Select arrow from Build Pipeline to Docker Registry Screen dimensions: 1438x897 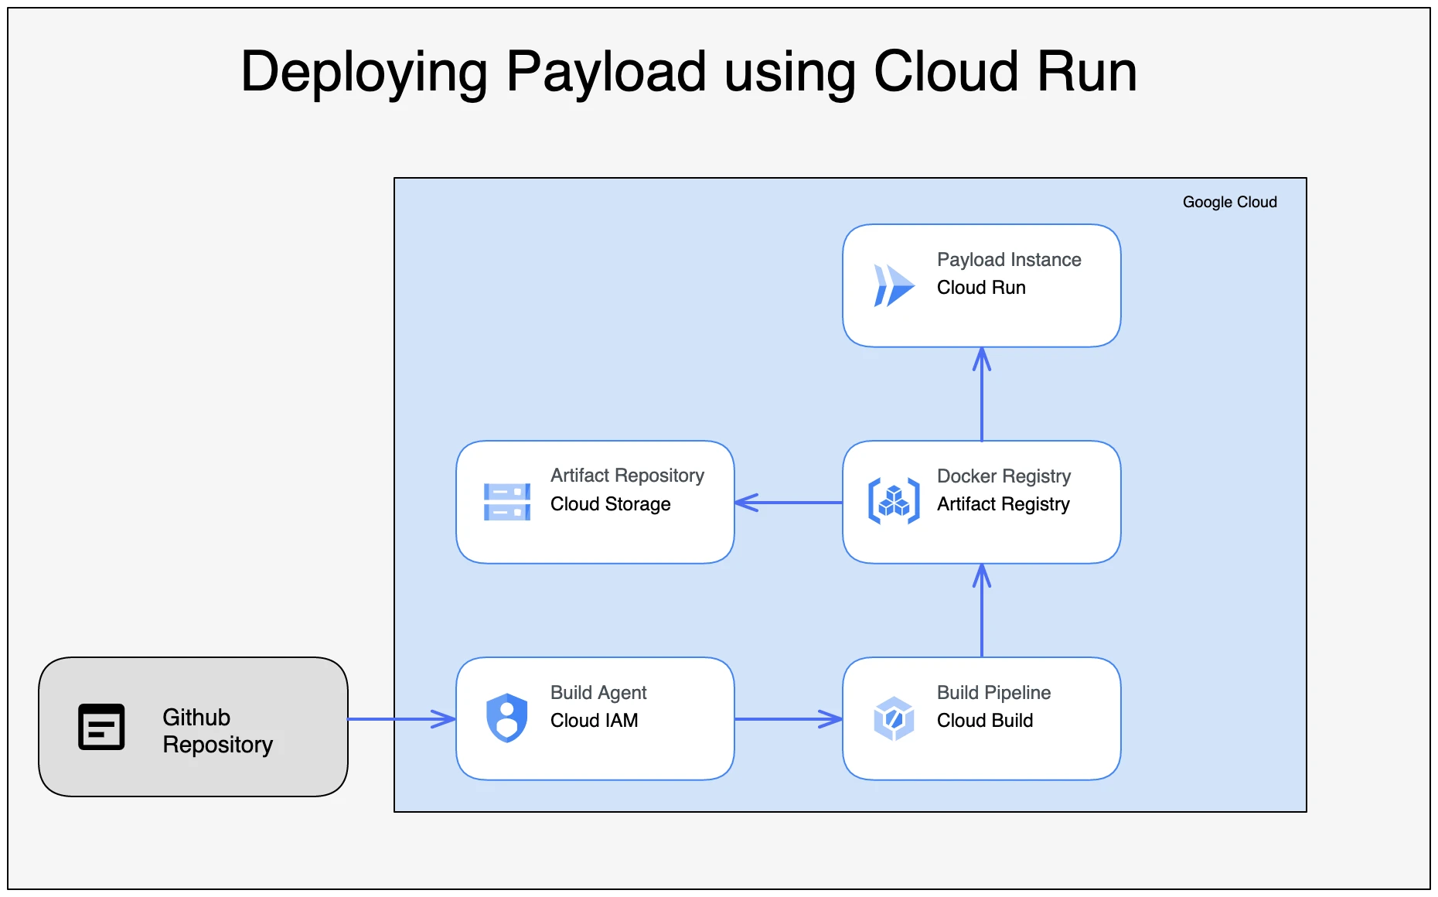(x=982, y=611)
